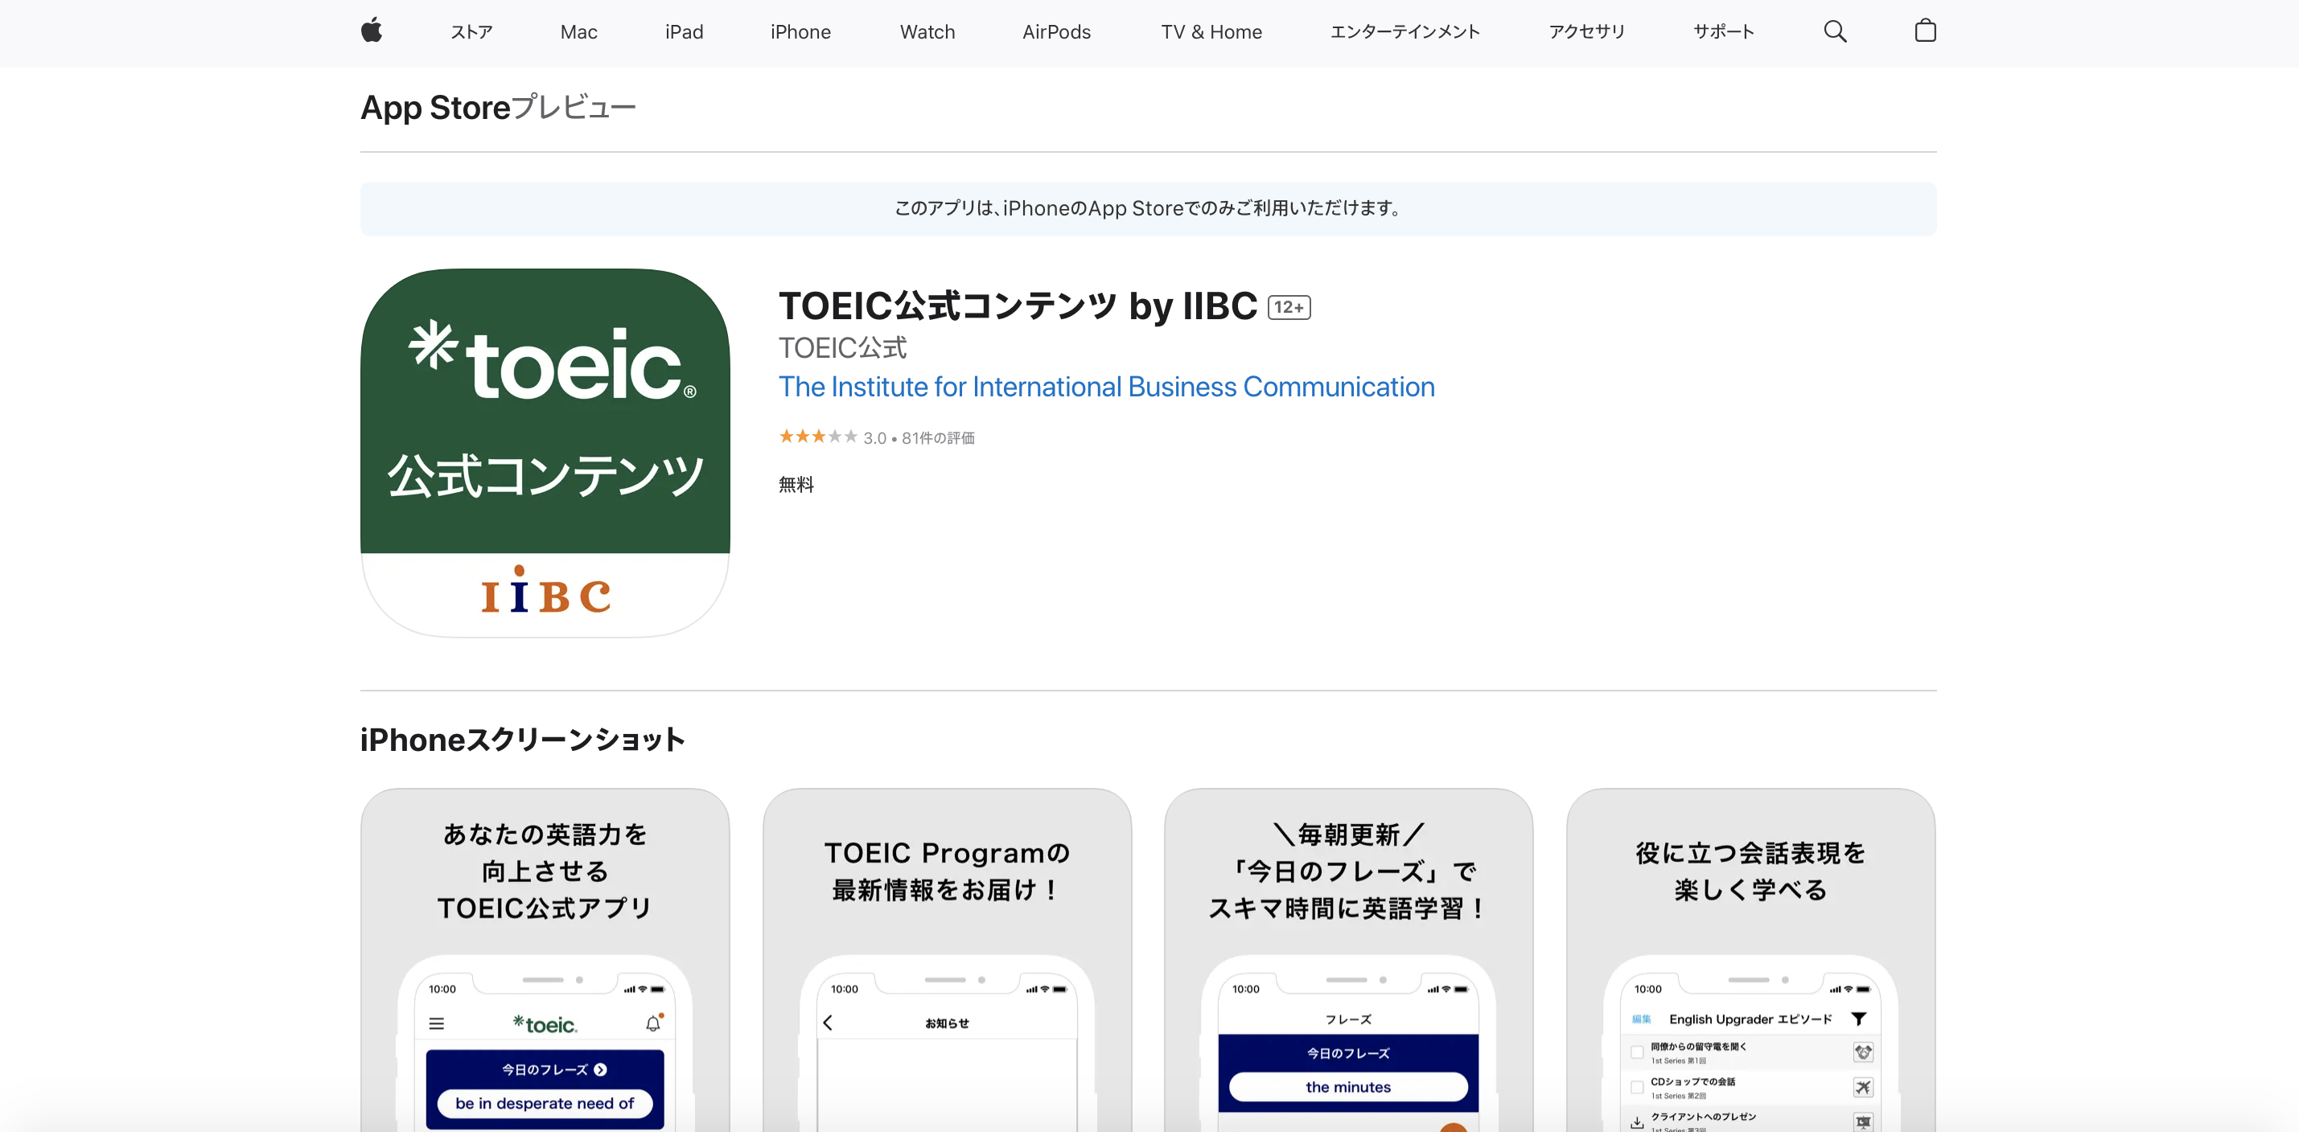This screenshot has width=2299, height=1132.
Task: Open the iPad menu item
Action: 684,32
